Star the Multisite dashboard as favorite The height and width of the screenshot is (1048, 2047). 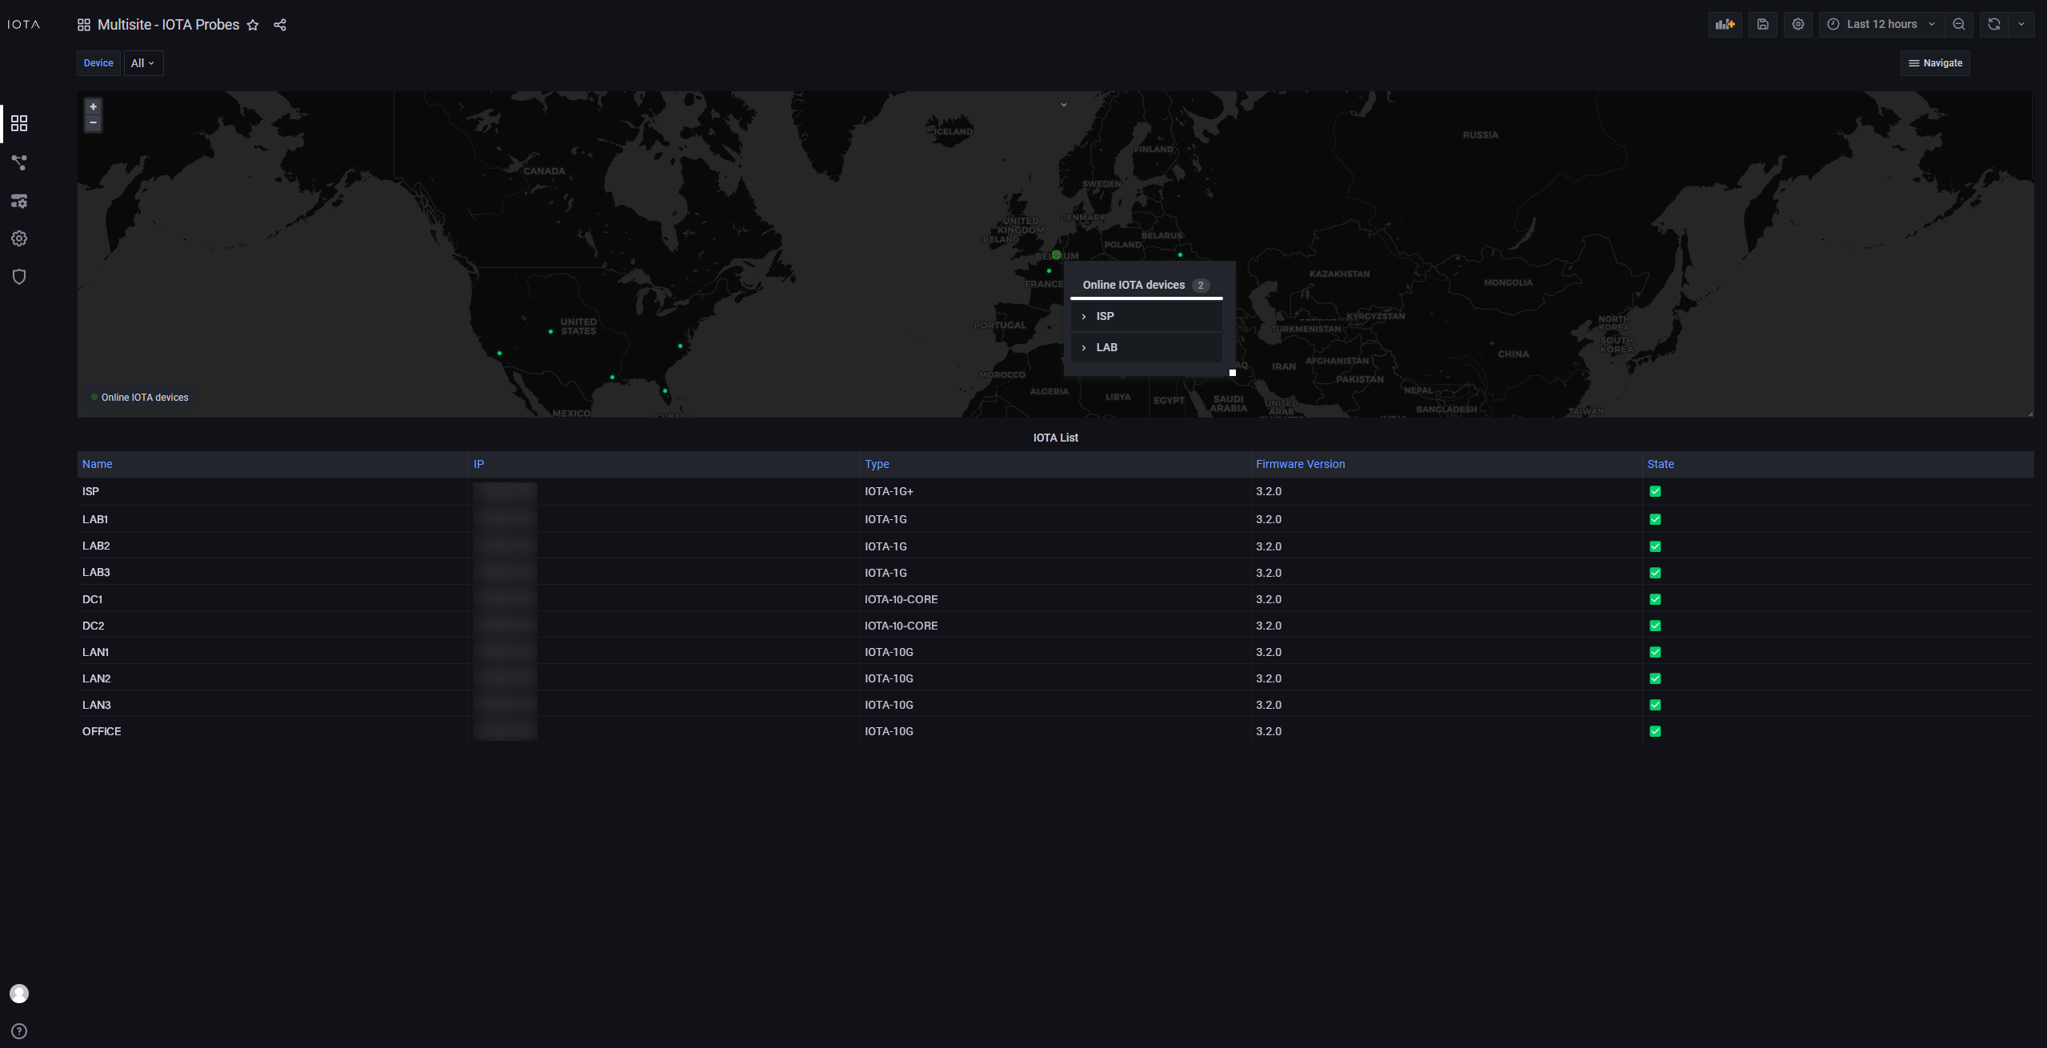point(253,25)
